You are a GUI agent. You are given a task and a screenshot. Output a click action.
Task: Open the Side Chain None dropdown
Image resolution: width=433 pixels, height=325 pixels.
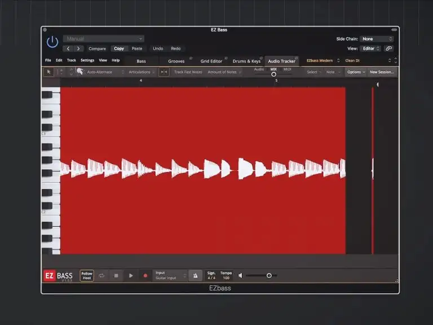pos(377,39)
